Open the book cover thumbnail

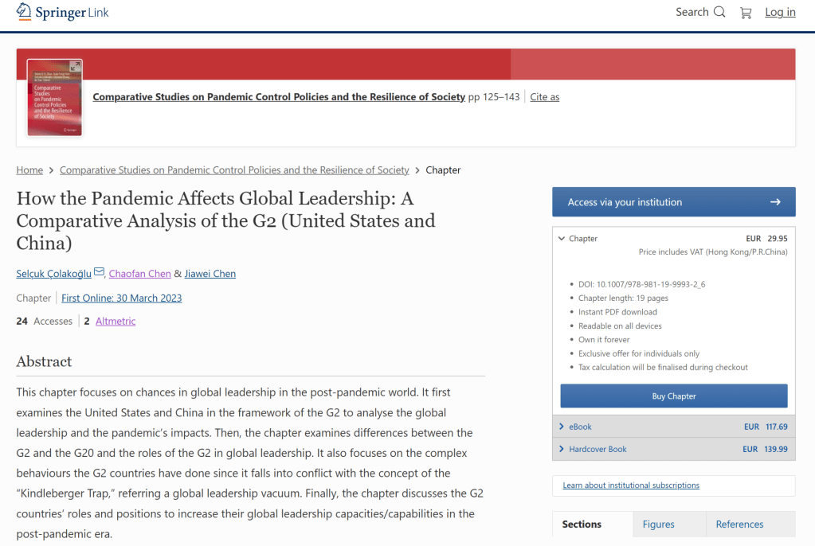pyautogui.click(x=54, y=97)
